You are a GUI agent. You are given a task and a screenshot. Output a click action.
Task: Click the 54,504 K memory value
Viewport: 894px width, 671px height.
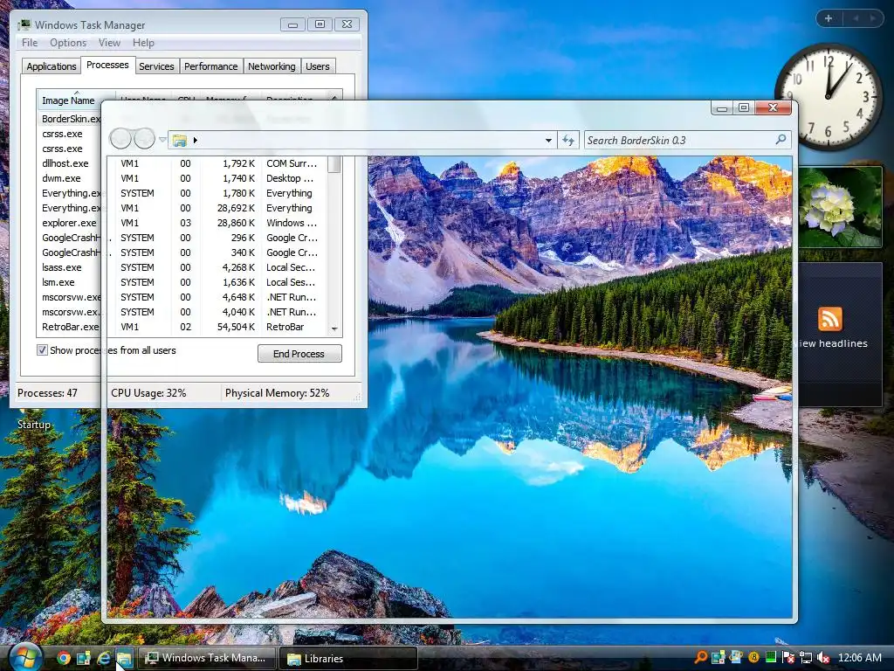click(x=236, y=327)
